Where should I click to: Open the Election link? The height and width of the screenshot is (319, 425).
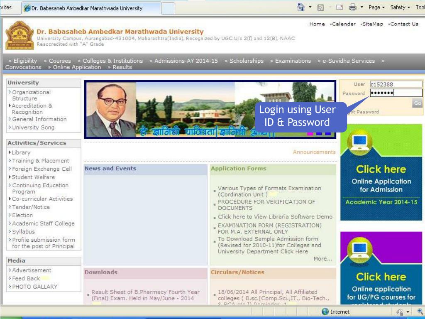click(x=22, y=215)
